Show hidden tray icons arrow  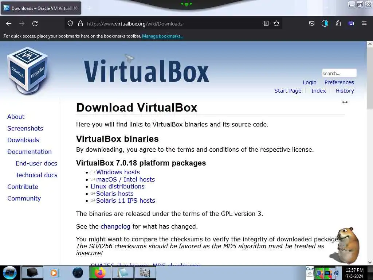(x=310, y=273)
